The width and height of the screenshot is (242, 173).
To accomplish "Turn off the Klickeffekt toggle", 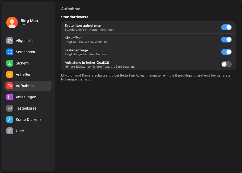I will (226, 40).
